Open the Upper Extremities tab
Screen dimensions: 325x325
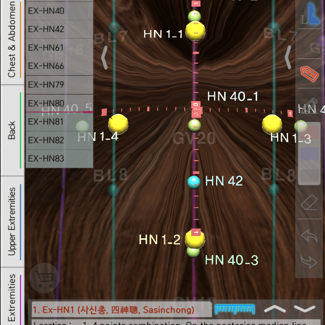[12, 221]
